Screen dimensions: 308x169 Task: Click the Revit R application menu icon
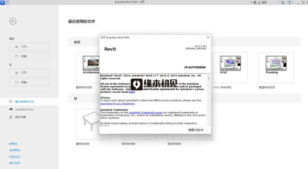coord(2,2)
